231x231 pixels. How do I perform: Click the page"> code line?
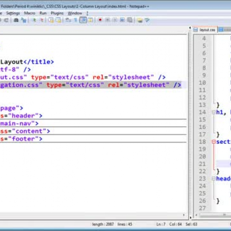pos(12,108)
